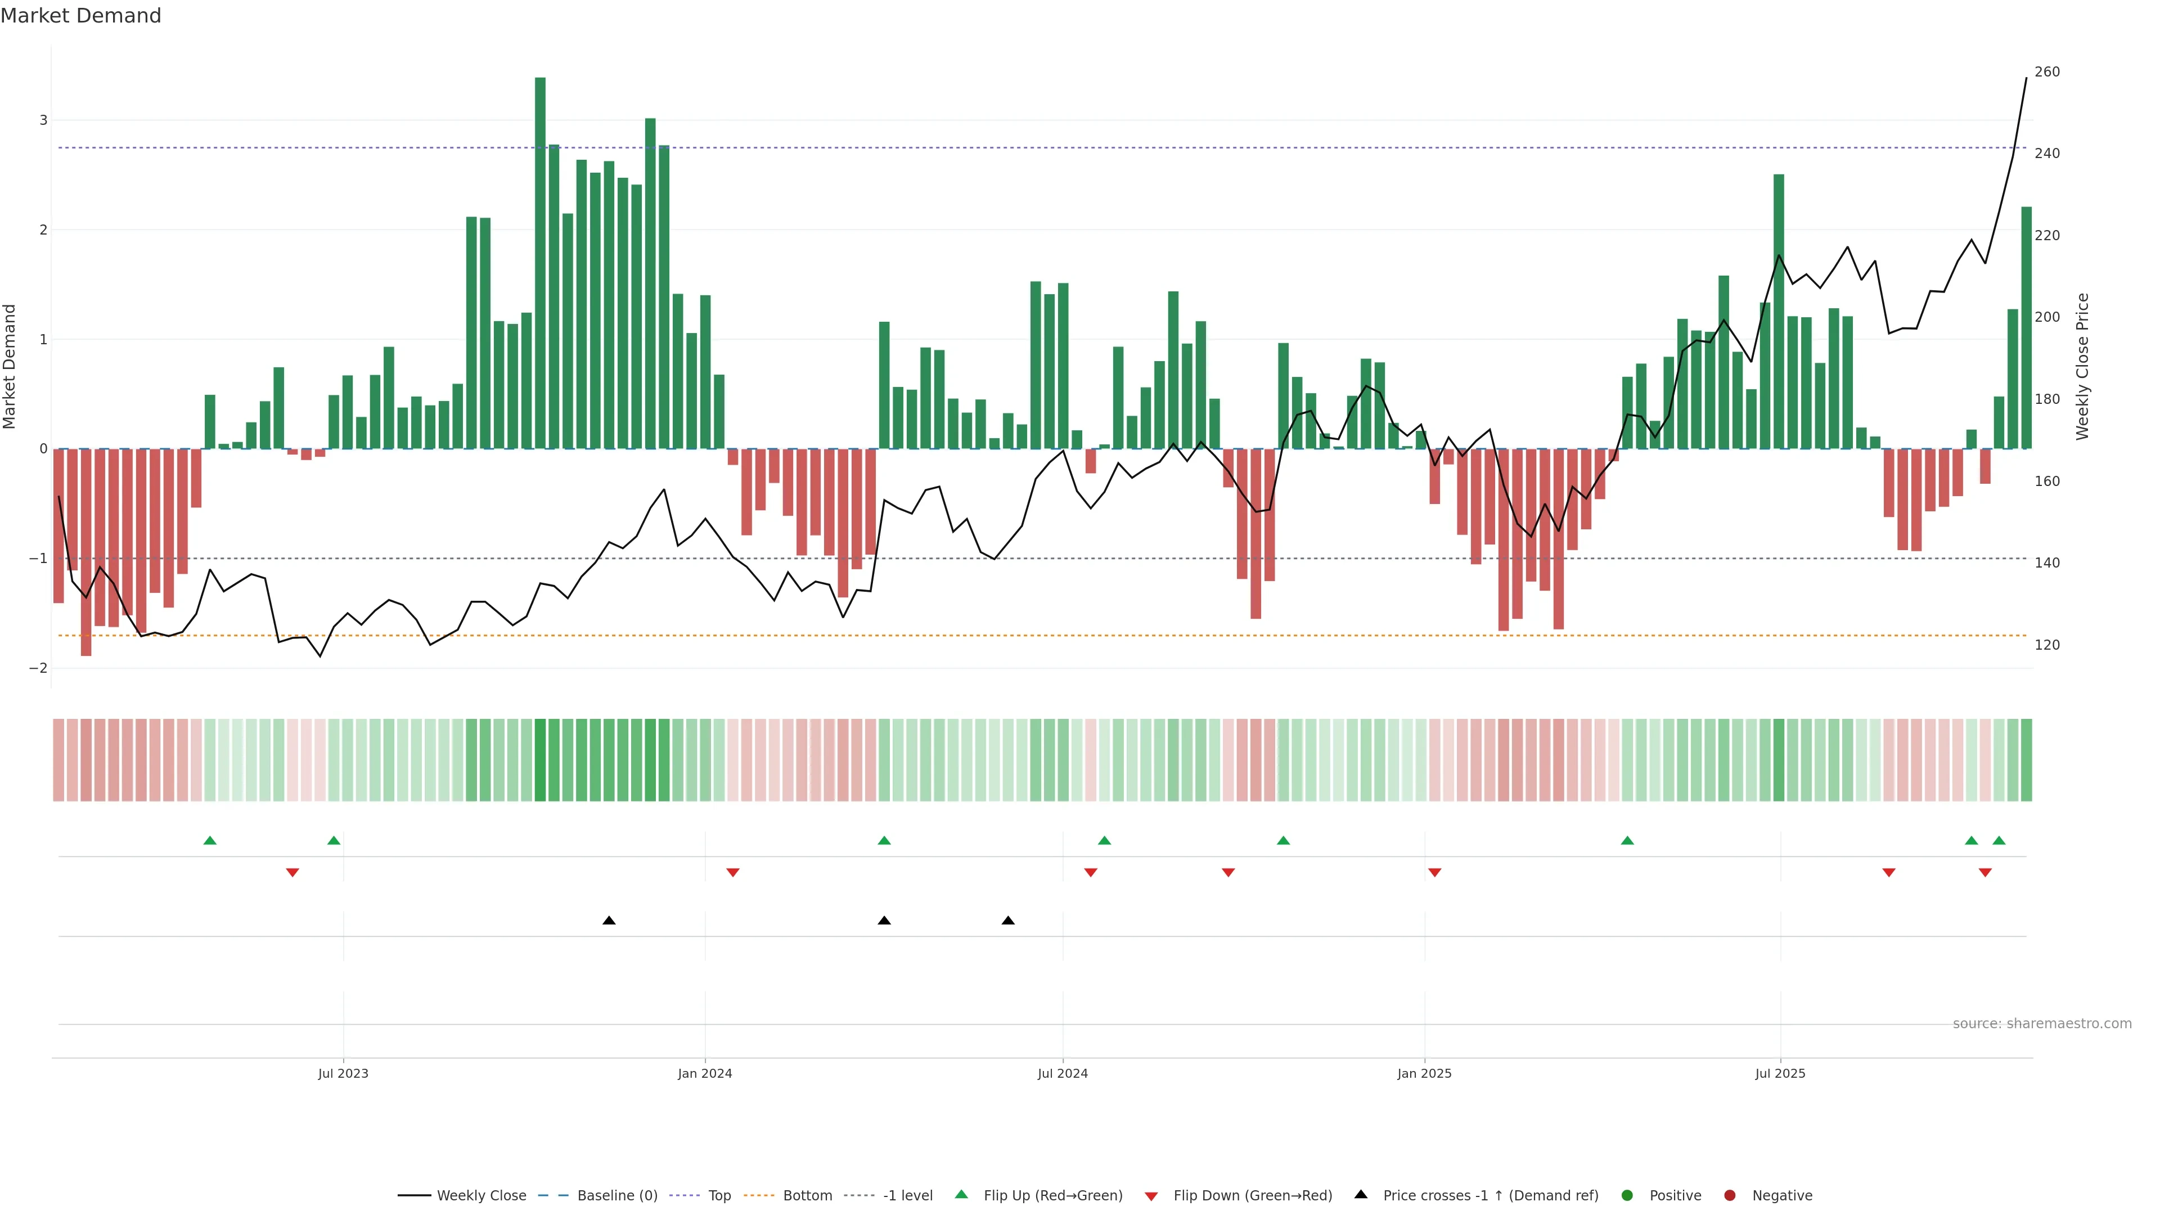Image resolution: width=2160 pixels, height=1215 pixels.
Task: Click first green flip-up marker before Jul 2023
Action: pyautogui.click(x=210, y=840)
